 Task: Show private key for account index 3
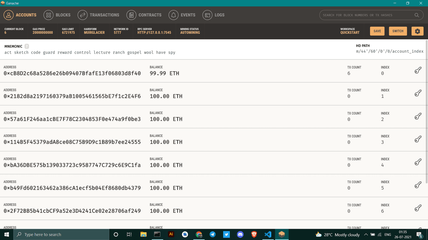pos(418,139)
